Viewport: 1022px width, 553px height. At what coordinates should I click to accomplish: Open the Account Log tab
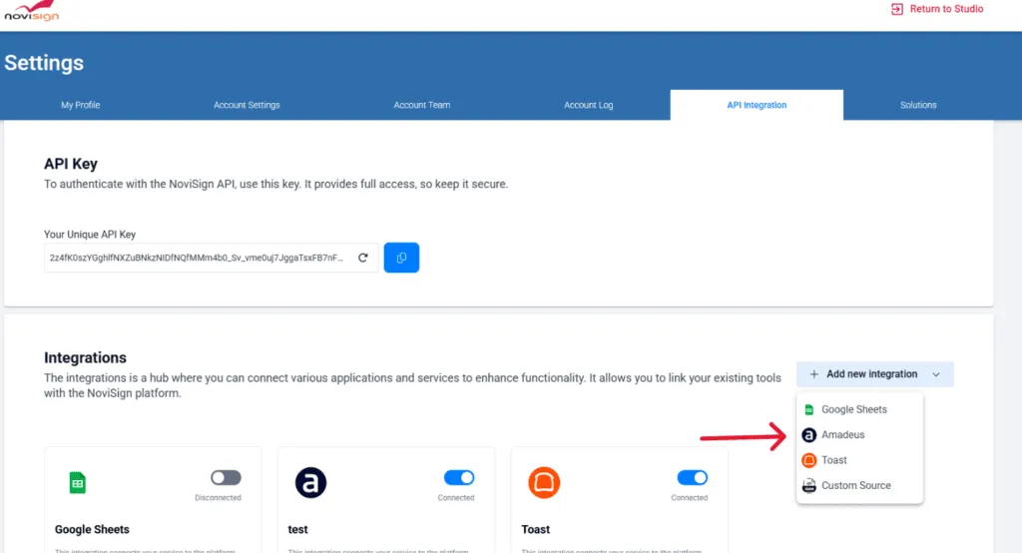point(588,105)
